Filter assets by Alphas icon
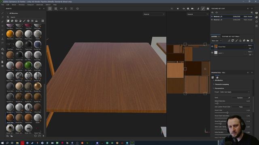Viewport: 259px width, 145px height. point(28,21)
